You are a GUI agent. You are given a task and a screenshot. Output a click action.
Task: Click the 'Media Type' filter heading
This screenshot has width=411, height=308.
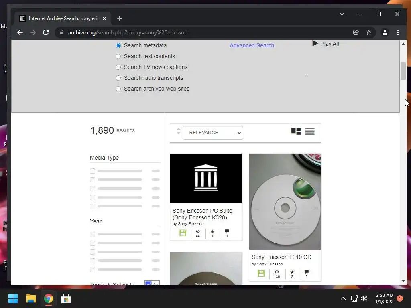coord(104,158)
